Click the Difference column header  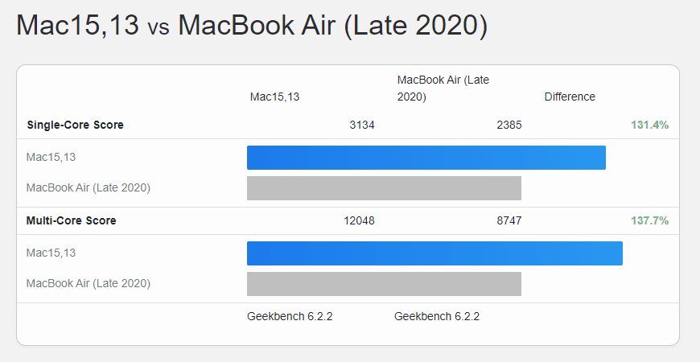coord(570,97)
